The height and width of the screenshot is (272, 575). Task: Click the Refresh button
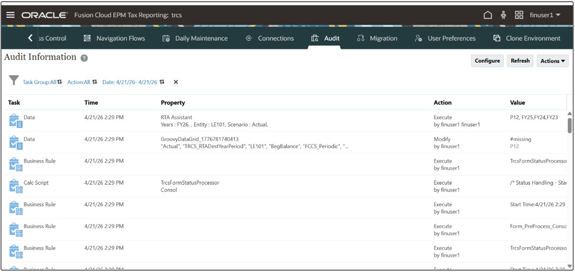click(520, 61)
